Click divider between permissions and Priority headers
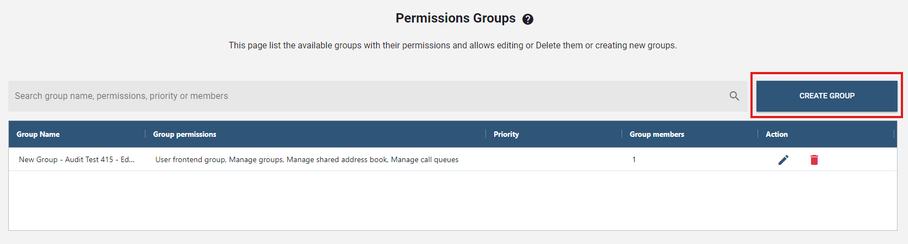Screen dimensions: 908x244 [x=486, y=134]
